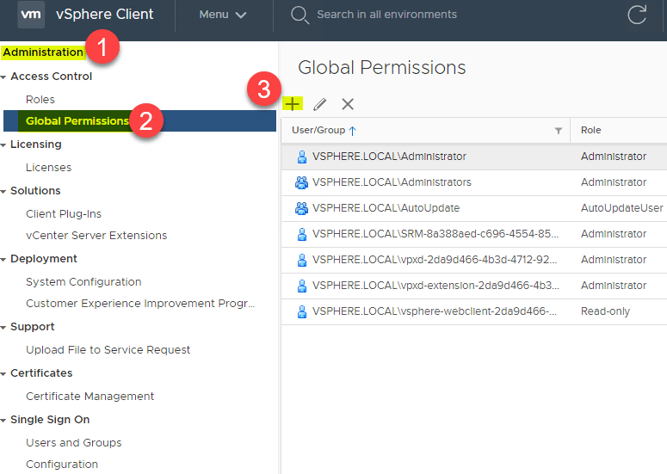
Task: Open Certificate Management
Action: (x=90, y=397)
